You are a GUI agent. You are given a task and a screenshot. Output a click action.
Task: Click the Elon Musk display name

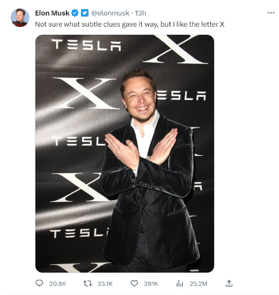pyautogui.click(x=52, y=13)
